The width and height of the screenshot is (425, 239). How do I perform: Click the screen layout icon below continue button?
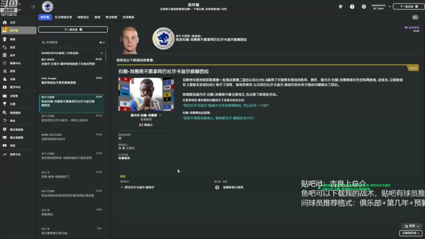click(x=415, y=18)
